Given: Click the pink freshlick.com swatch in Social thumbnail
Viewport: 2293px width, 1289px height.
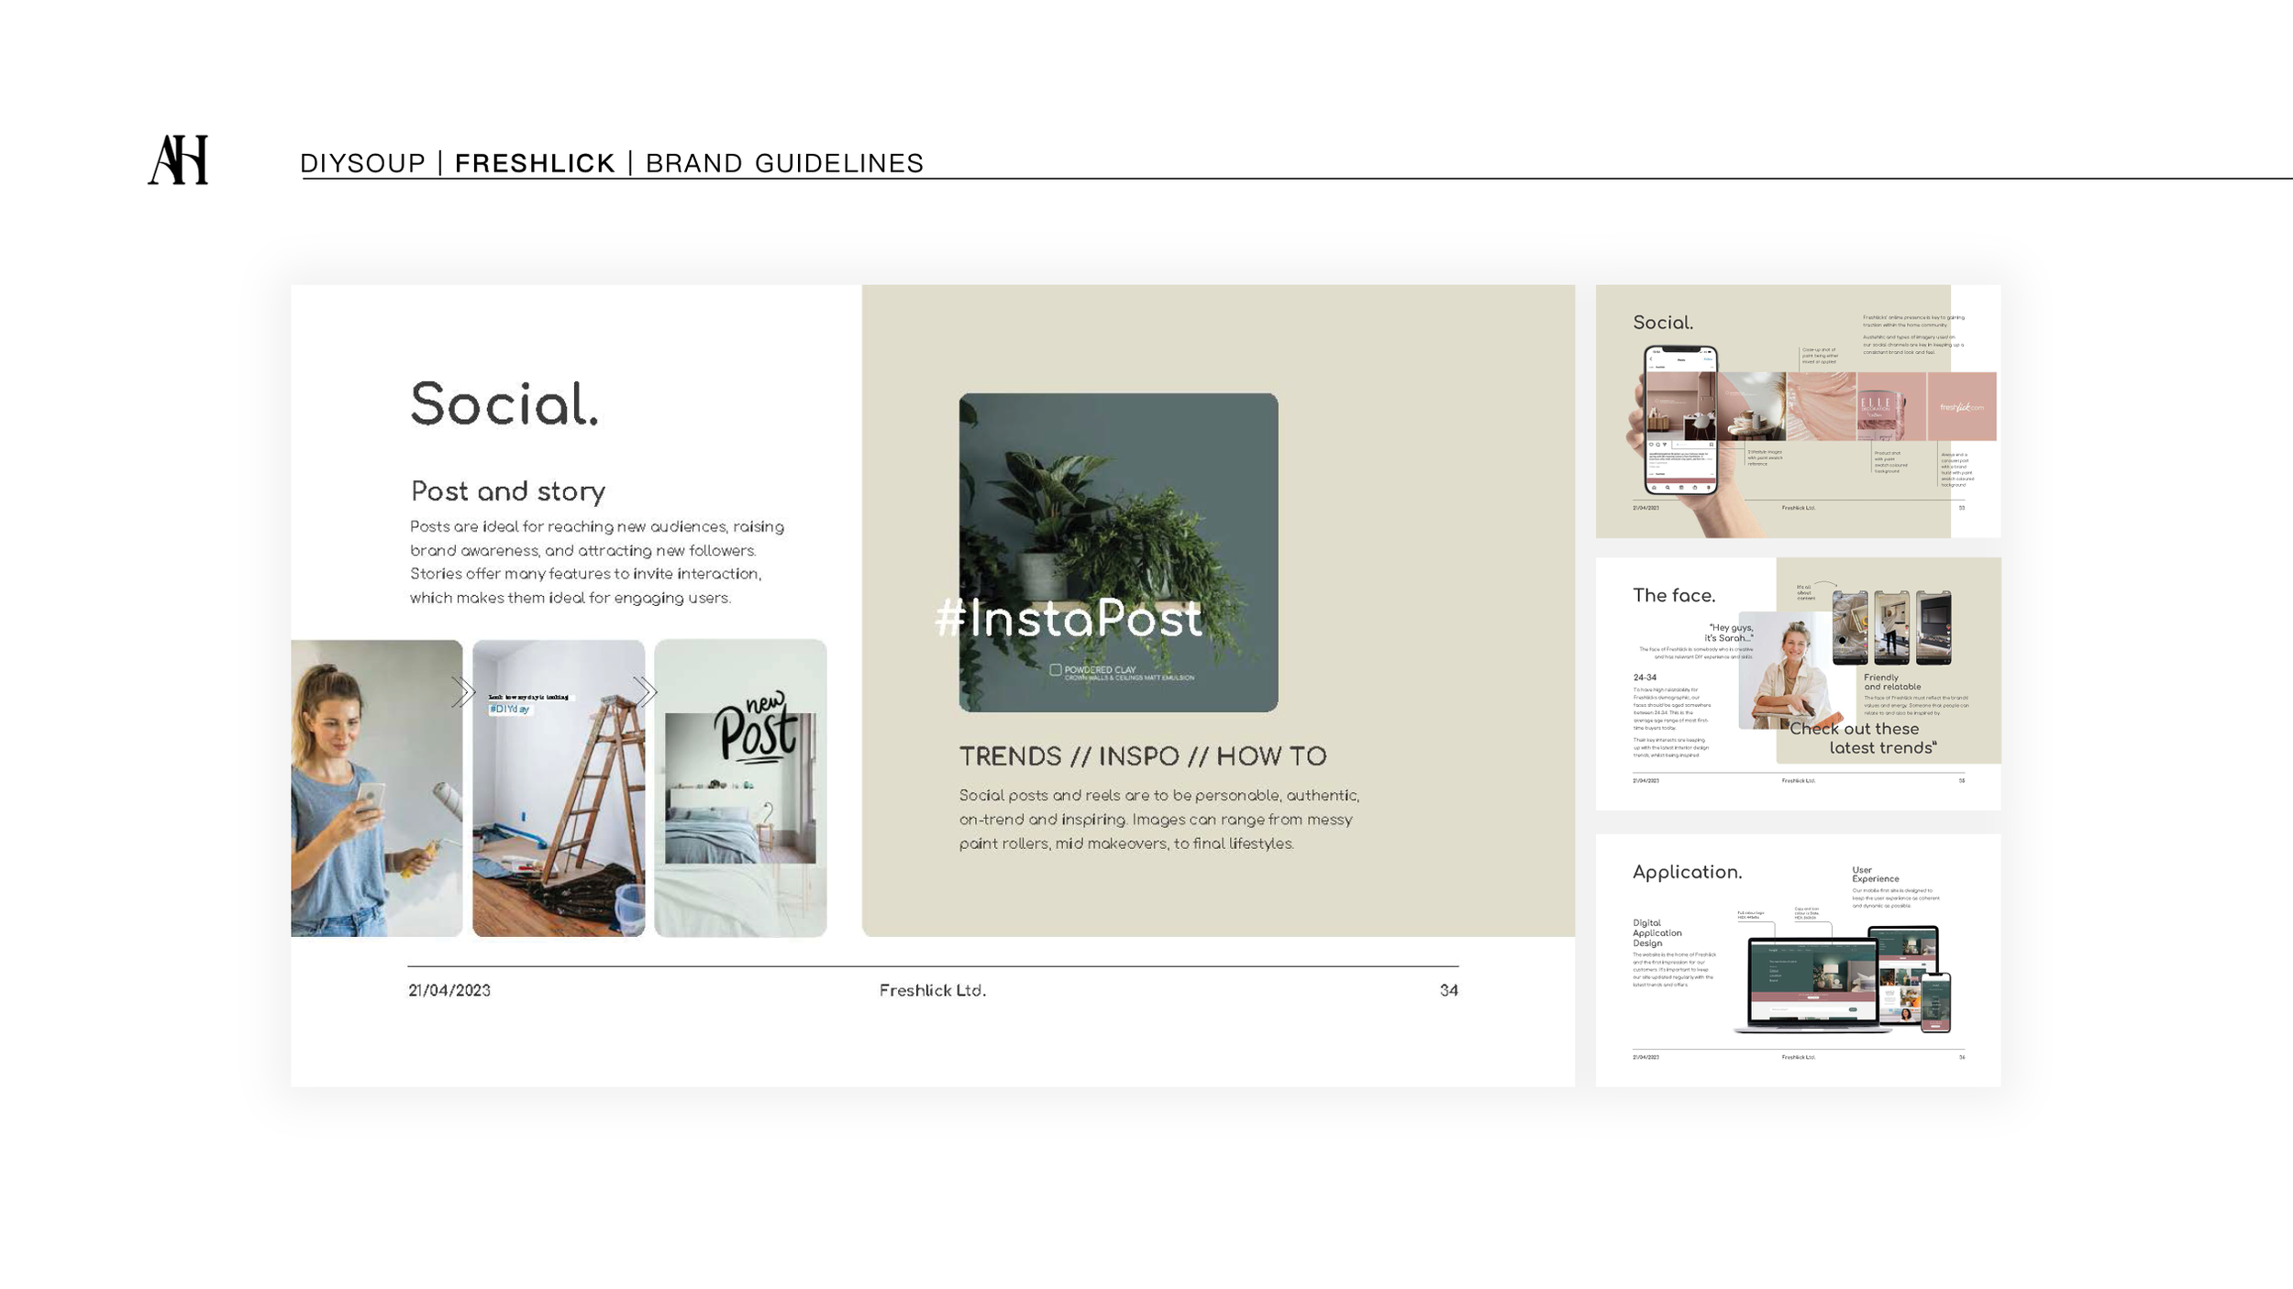Looking at the screenshot, I should 1961,407.
